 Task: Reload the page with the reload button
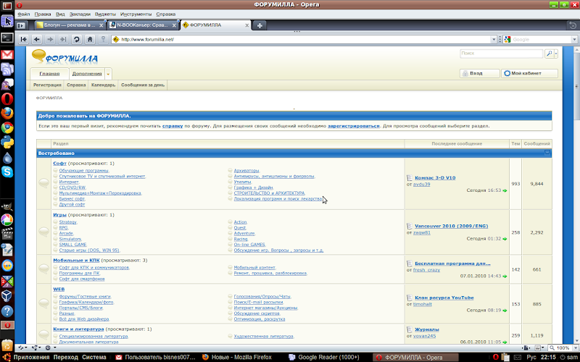(77, 39)
